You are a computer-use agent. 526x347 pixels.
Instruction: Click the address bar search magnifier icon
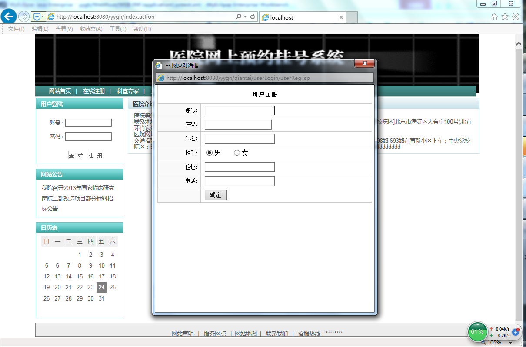tap(238, 17)
